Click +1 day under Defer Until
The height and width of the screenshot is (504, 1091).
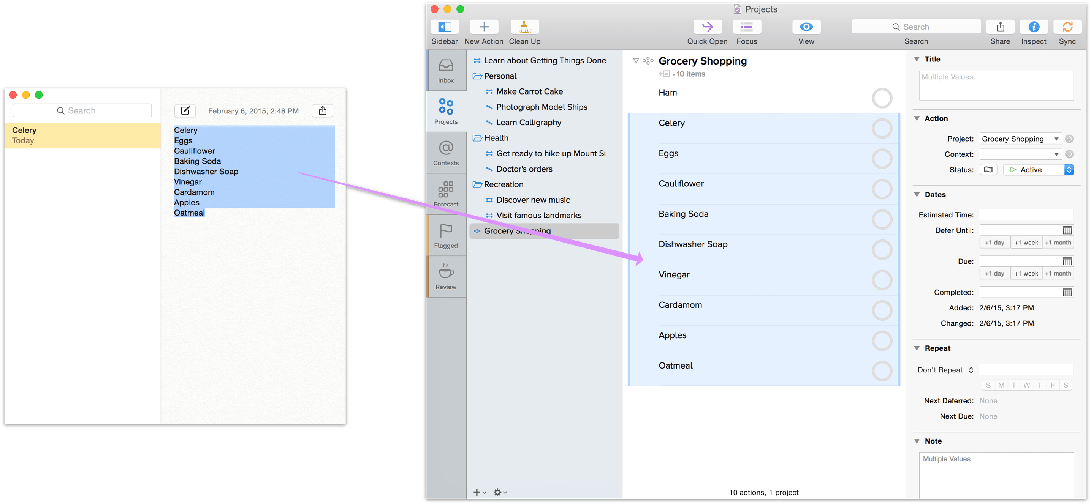coord(994,243)
